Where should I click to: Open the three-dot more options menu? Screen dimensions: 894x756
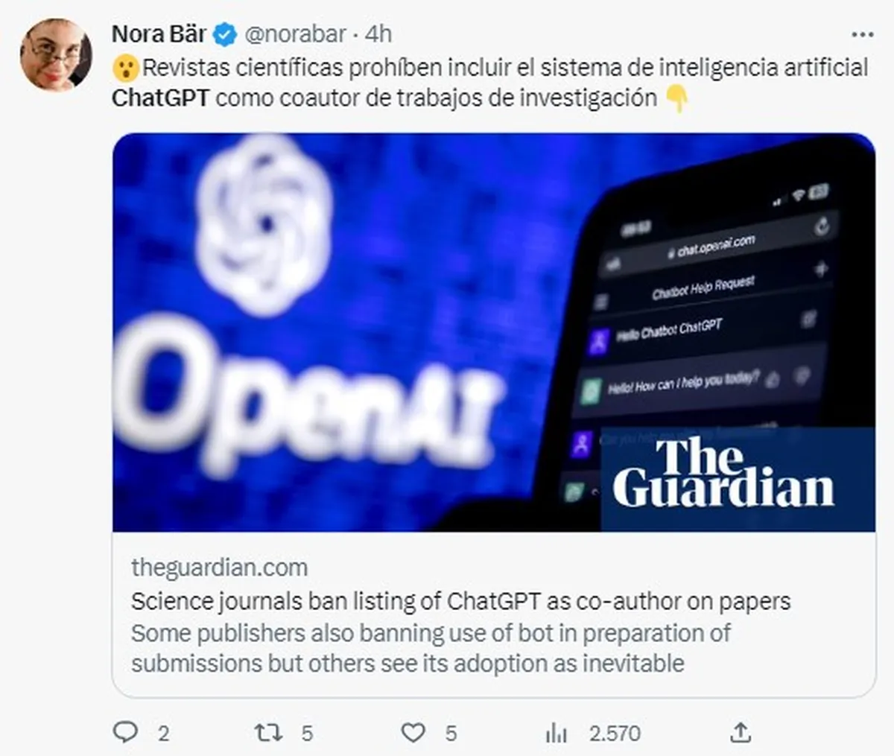click(x=862, y=35)
